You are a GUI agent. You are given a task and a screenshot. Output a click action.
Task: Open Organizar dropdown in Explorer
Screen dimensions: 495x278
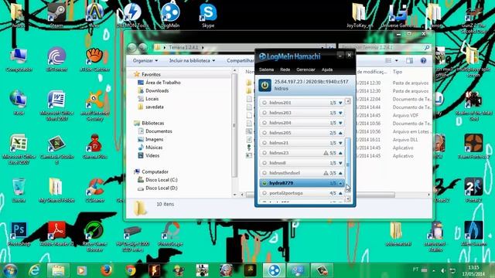click(x=145, y=60)
